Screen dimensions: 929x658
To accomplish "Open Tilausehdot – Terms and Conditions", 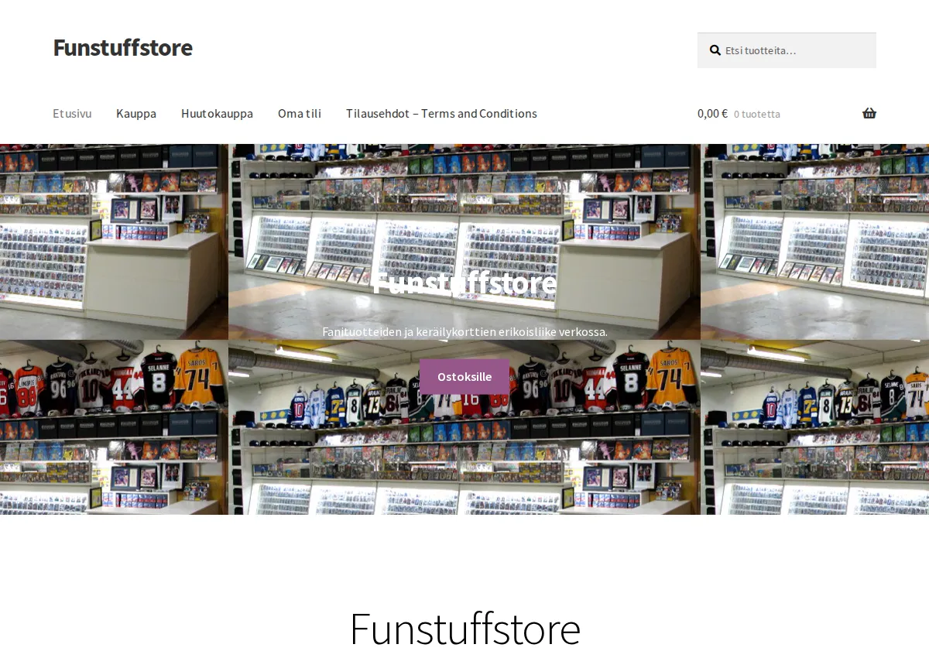I will pyautogui.click(x=441, y=113).
